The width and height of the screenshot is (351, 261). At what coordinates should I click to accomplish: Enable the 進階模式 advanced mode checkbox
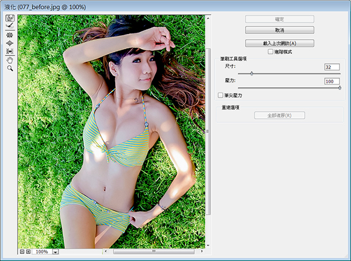click(x=270, y=51)
